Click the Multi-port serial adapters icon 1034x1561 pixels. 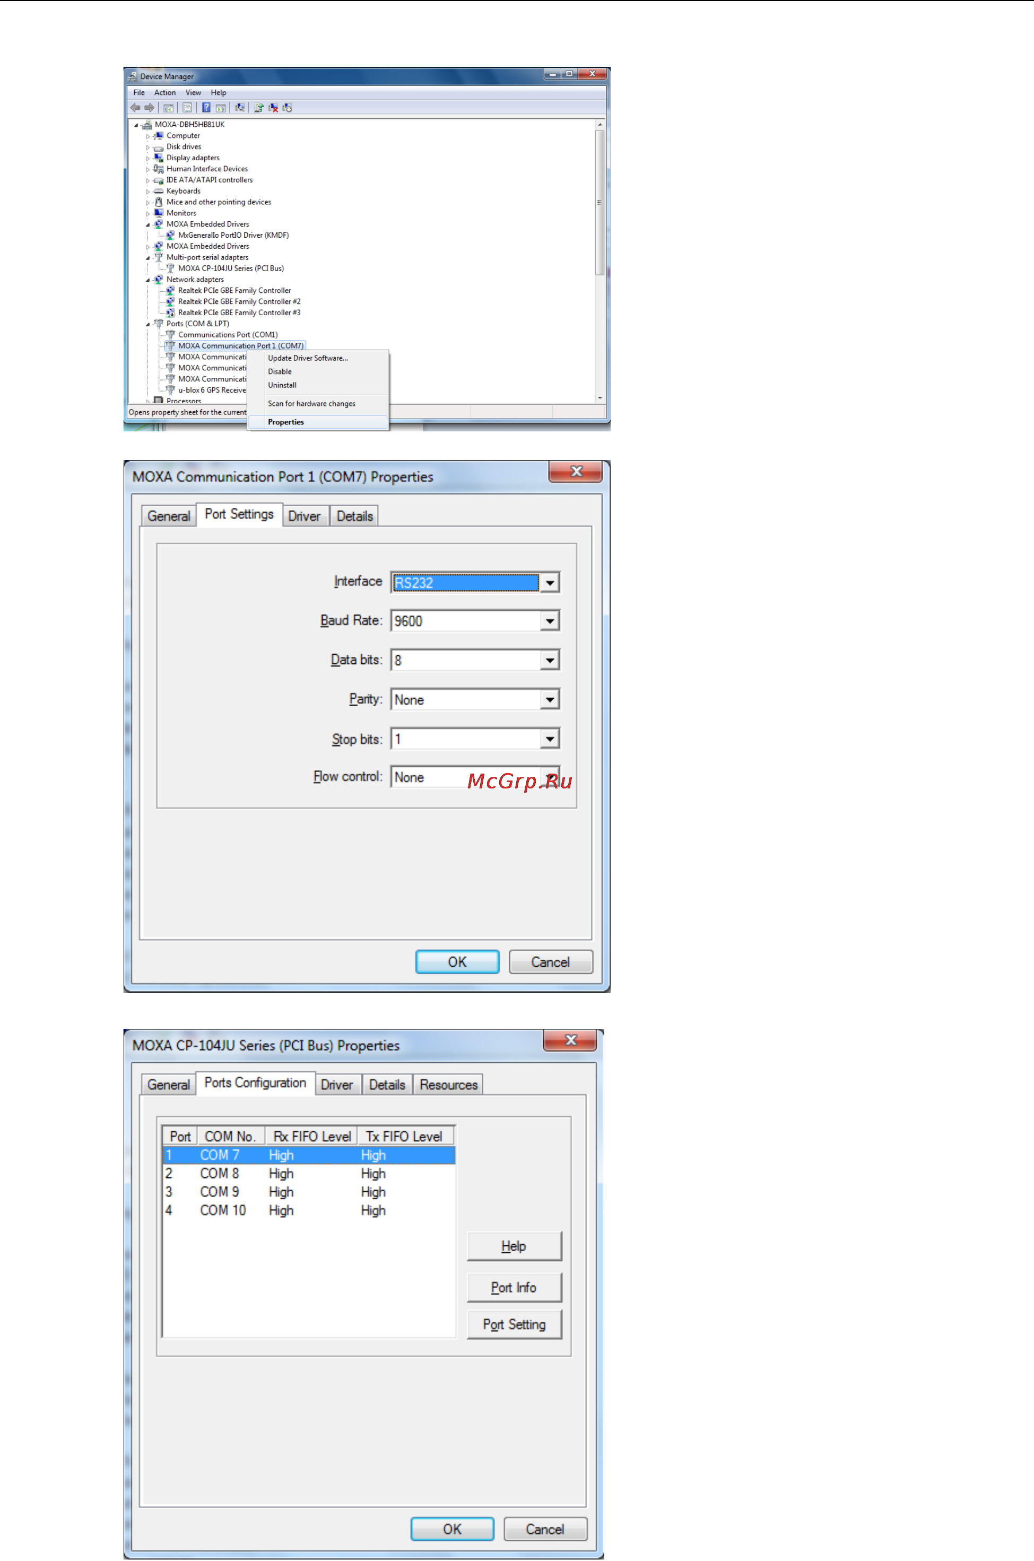158,257
